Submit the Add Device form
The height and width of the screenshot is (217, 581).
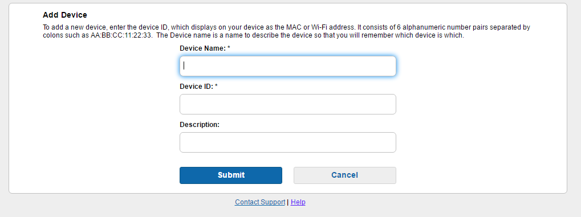pos(231,175)
